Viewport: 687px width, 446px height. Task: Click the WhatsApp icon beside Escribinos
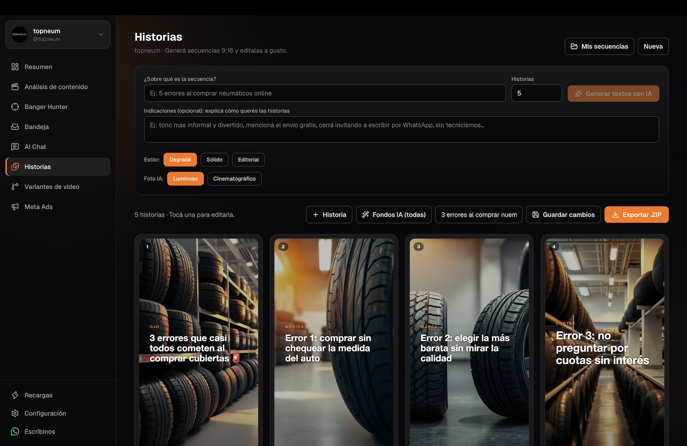click(15, 431)
